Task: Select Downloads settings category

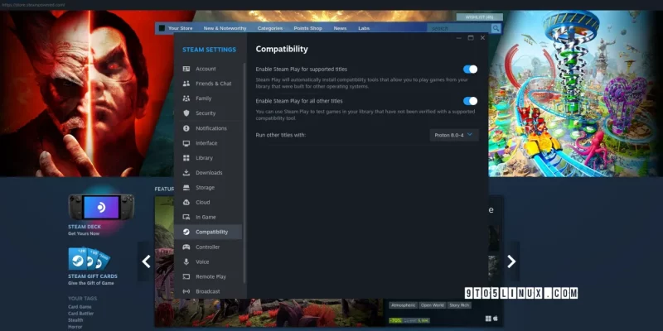Action: (208, 173)
